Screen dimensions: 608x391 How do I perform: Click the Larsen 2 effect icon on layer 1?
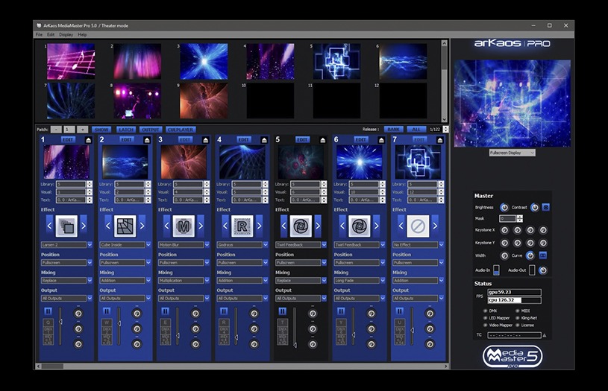(66, 226)
